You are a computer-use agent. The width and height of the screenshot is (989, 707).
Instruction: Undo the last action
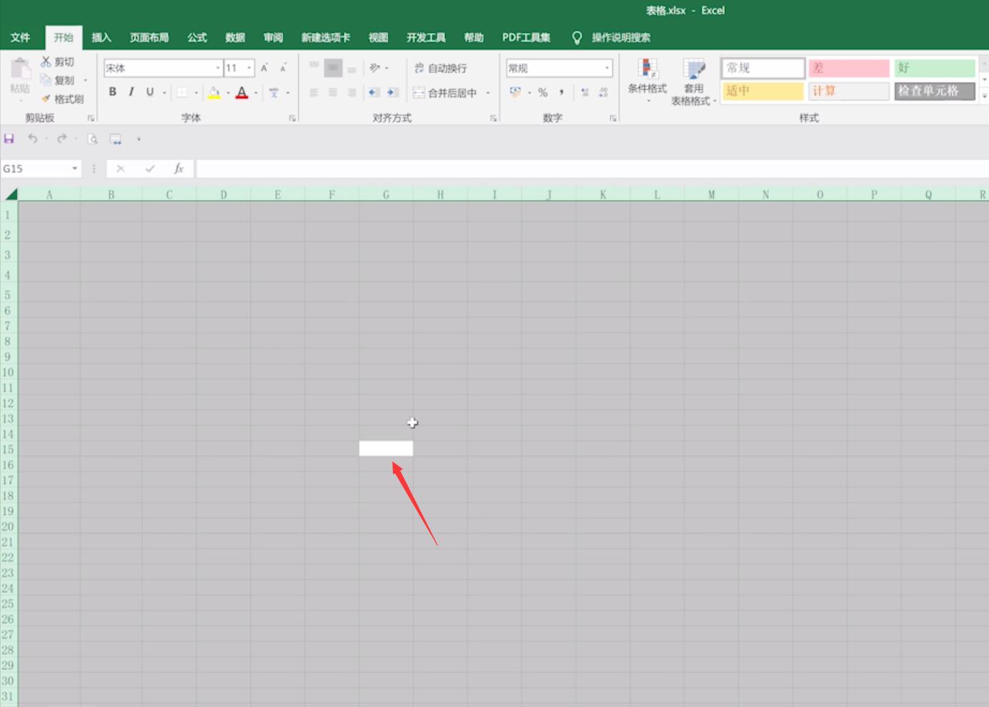pos(32,139)
